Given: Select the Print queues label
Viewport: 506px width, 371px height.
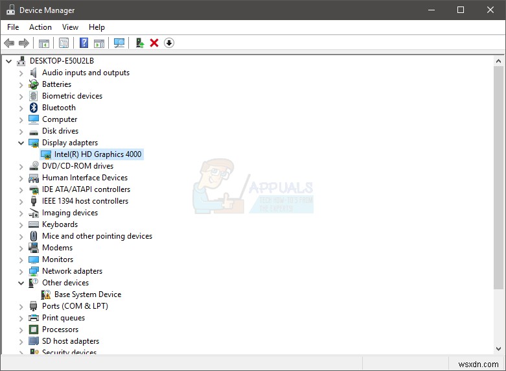Looking at the screenshot, I should pyautogui.click(x=63, y=318).
